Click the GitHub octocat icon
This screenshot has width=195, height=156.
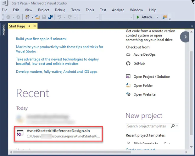click(128, 63)
